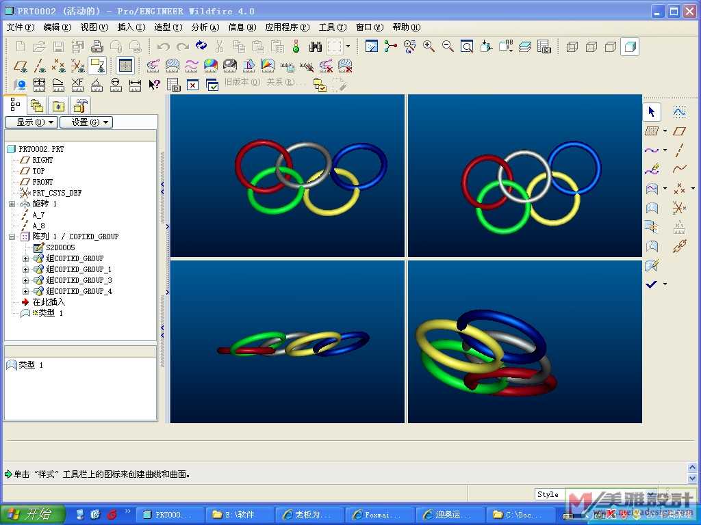Click the Done checkmark icon
This screenshot has height=525, width=701.
point(652,284)
